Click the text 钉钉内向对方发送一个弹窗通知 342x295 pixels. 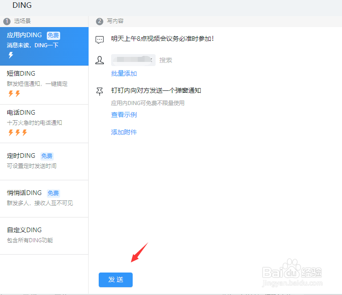pyautogui.click(x=156, y=90)
